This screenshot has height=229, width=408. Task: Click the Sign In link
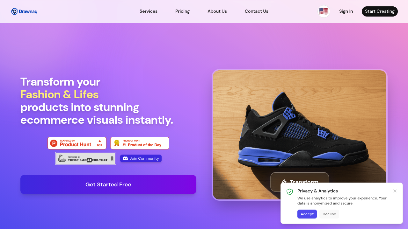coord(346,11)
